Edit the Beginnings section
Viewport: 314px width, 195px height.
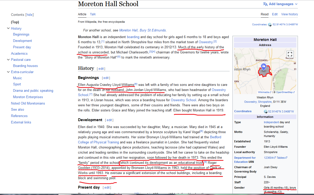pyautogui.click(x=106, y=78)
